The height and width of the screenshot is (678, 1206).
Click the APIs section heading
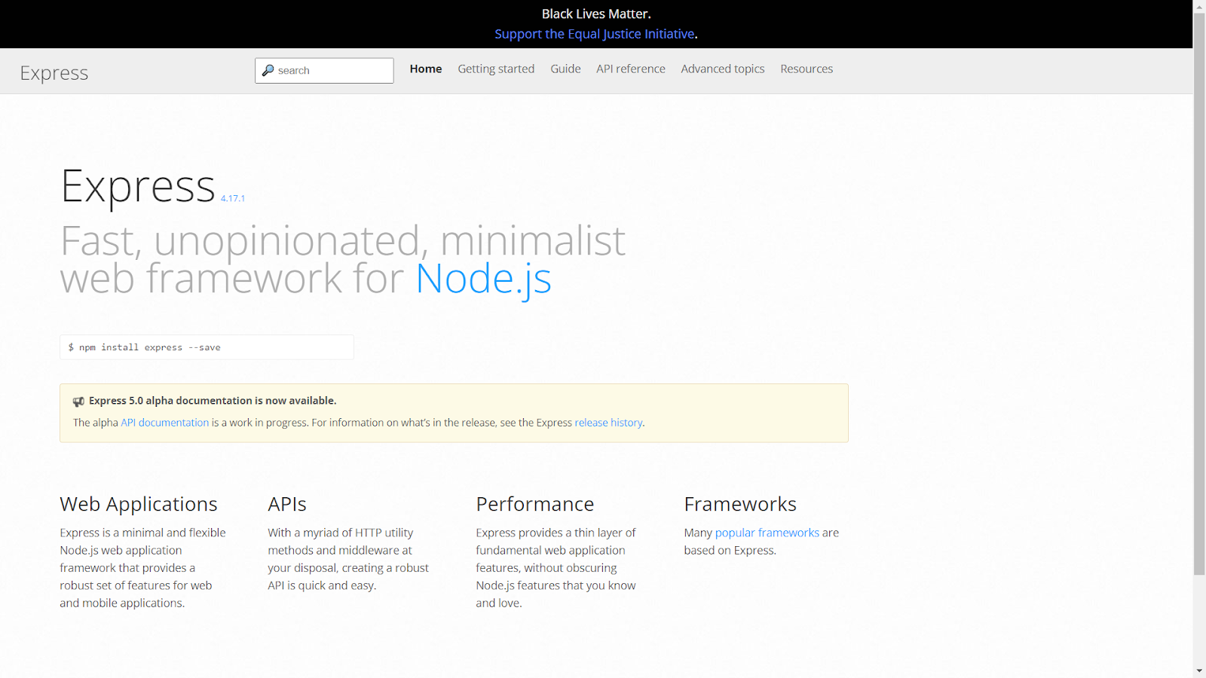tap(287, 504)
